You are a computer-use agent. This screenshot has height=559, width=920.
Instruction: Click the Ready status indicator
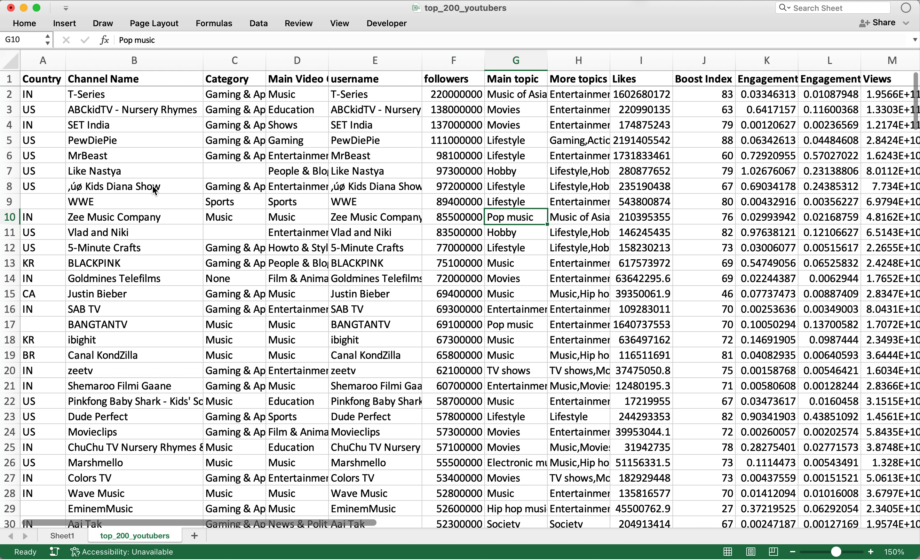tap(25, 552)
